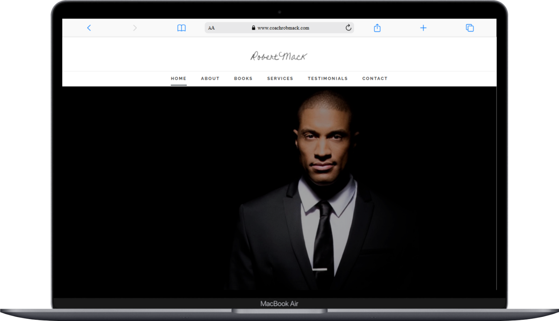Add a new tab with the plus icon
The image size is (559, 321).
(423, 28)
